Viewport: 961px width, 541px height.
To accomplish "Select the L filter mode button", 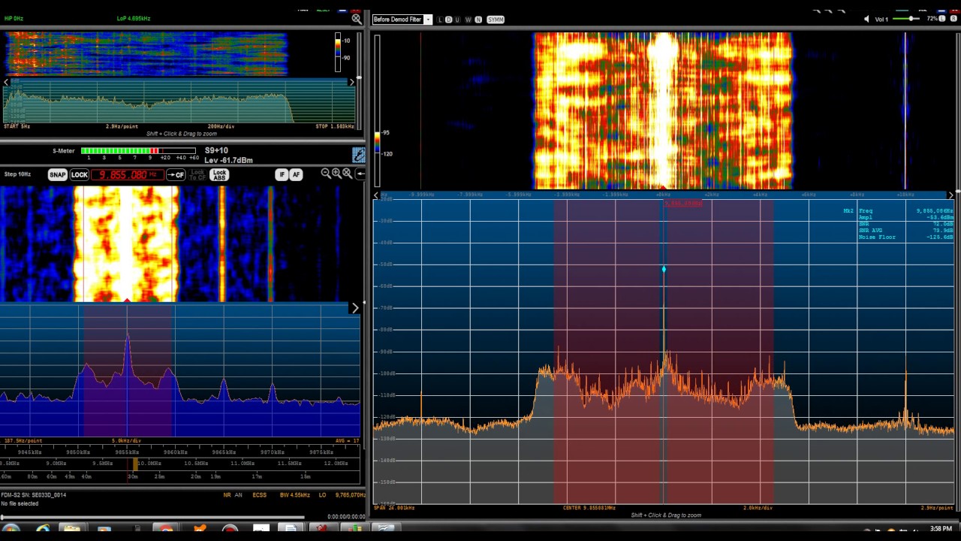I will [x=441, y=20].
